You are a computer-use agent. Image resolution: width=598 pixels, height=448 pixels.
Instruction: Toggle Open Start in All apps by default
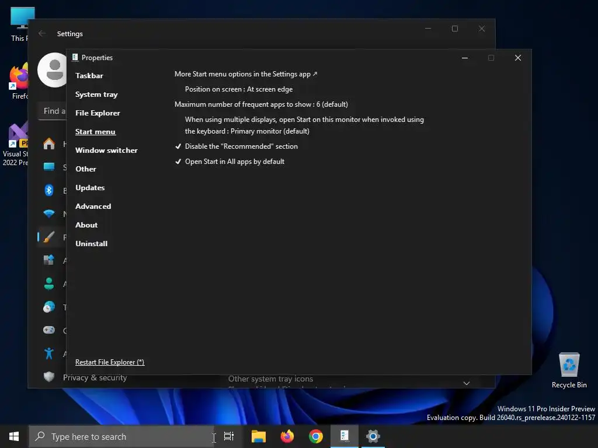[230, 162]
